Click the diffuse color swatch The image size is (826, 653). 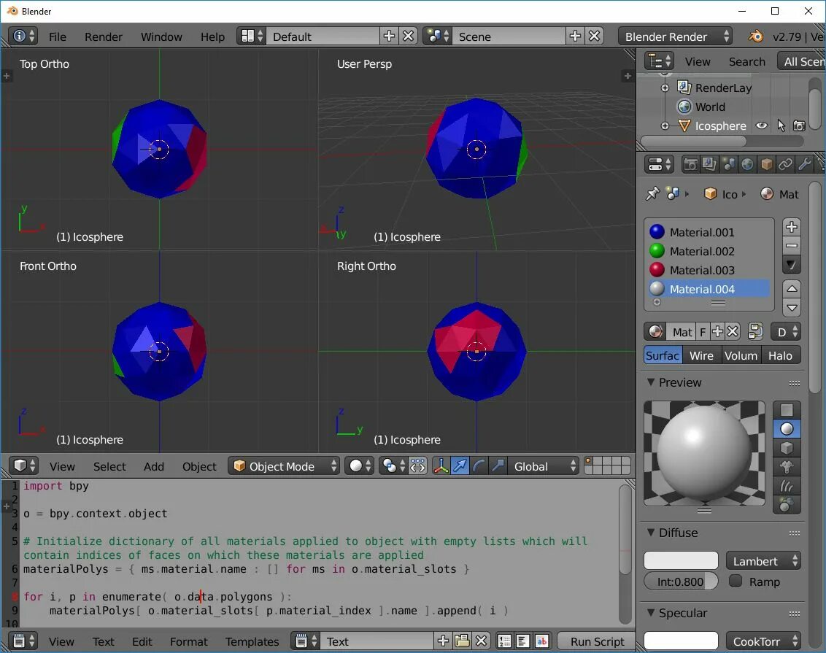coord(681,560)
